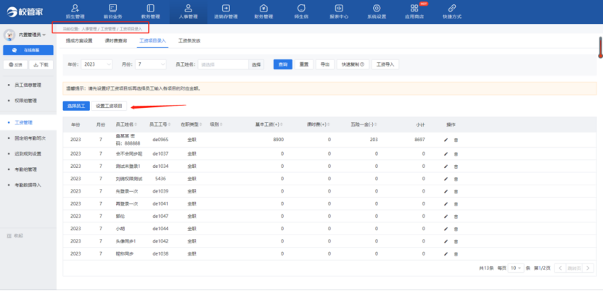The width and height of the screenshot is (603, 291).
Task: Open the 招生管理 module icon
Action: tap(75, 10)
